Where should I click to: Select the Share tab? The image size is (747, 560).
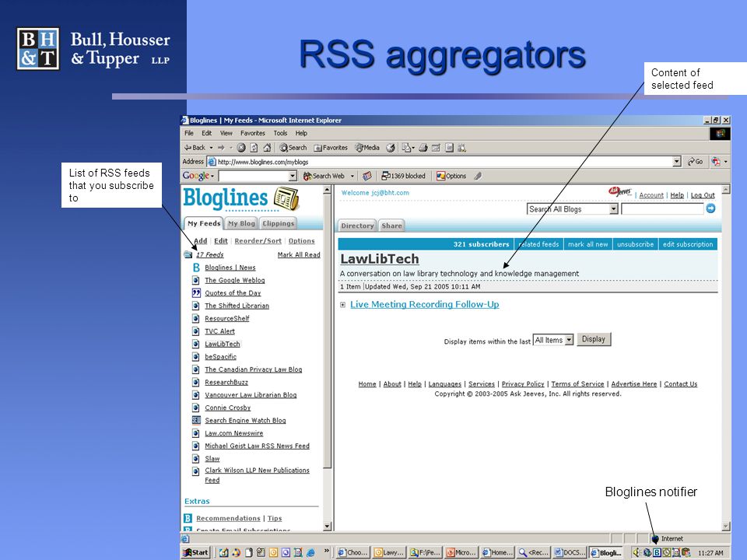point(391,226)
